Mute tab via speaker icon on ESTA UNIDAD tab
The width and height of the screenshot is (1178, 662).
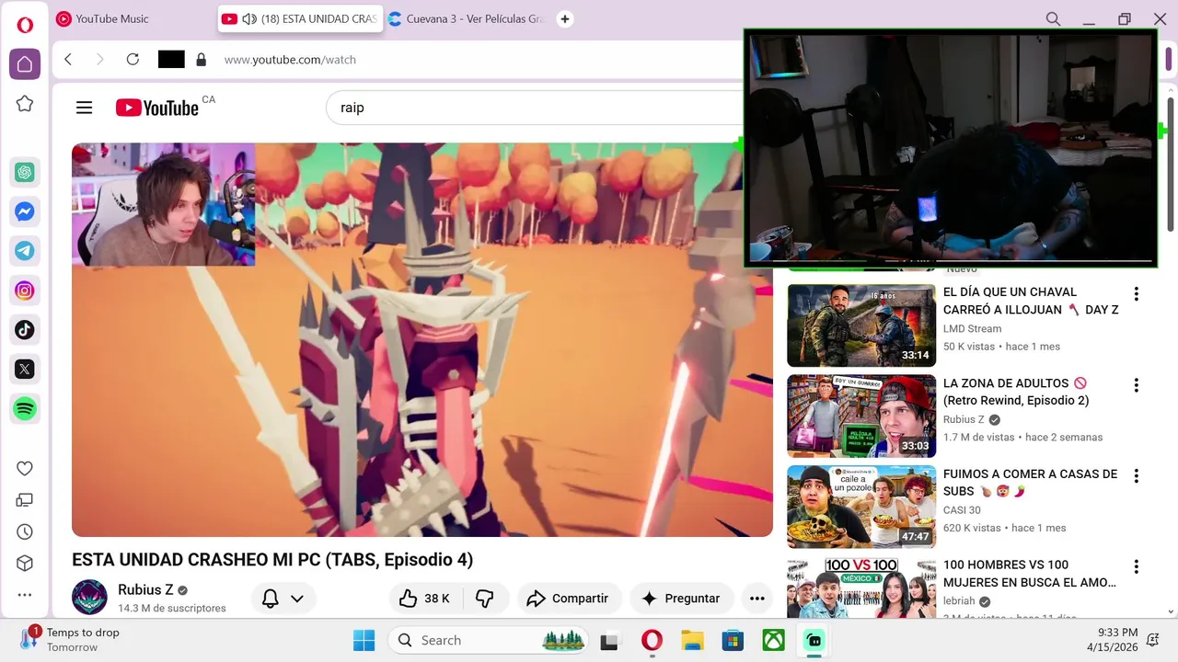[x=248, y=18]
